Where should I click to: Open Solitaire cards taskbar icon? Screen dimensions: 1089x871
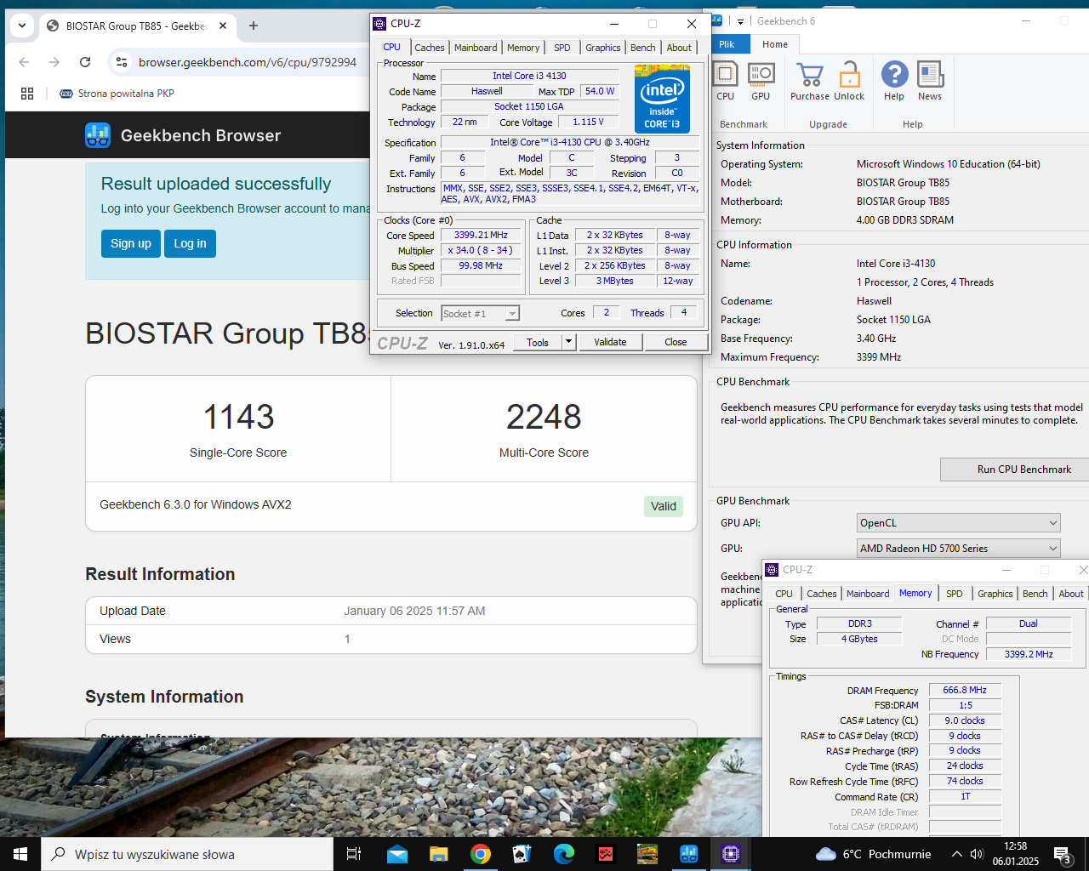pyautogui.click(x=522, y=854)
